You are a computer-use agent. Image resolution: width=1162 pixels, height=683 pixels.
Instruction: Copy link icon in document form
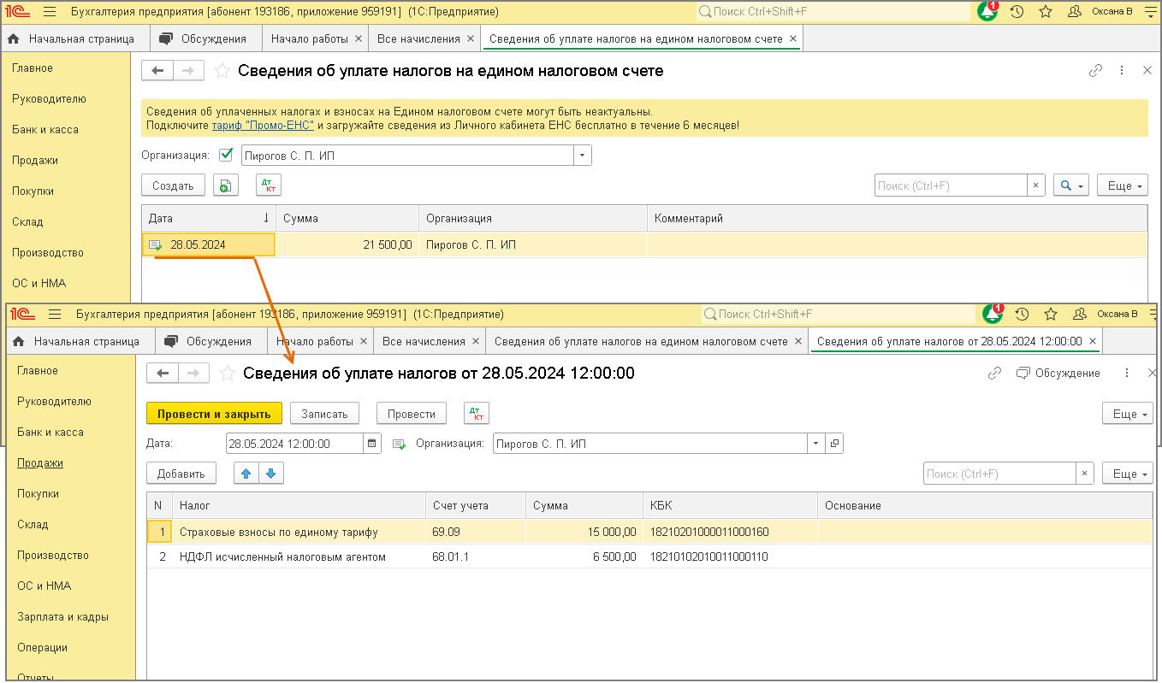coord(994,374)
